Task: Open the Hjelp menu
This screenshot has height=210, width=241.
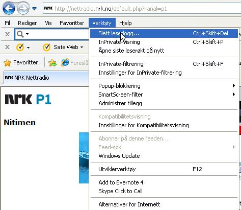Action: pyautogui.click(x=125, y=23)
